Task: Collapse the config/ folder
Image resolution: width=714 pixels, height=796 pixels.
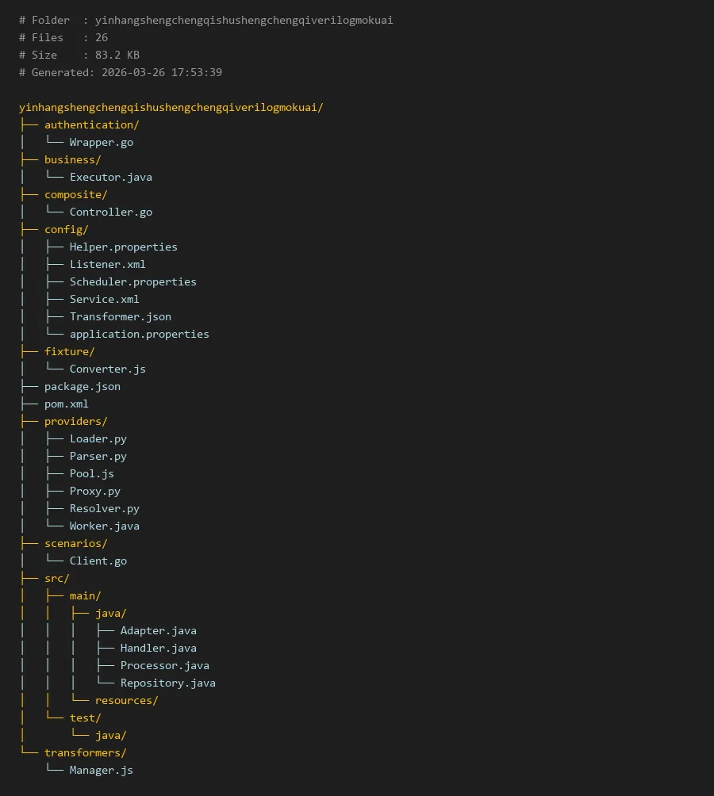Action: click(x=66, y=229)
